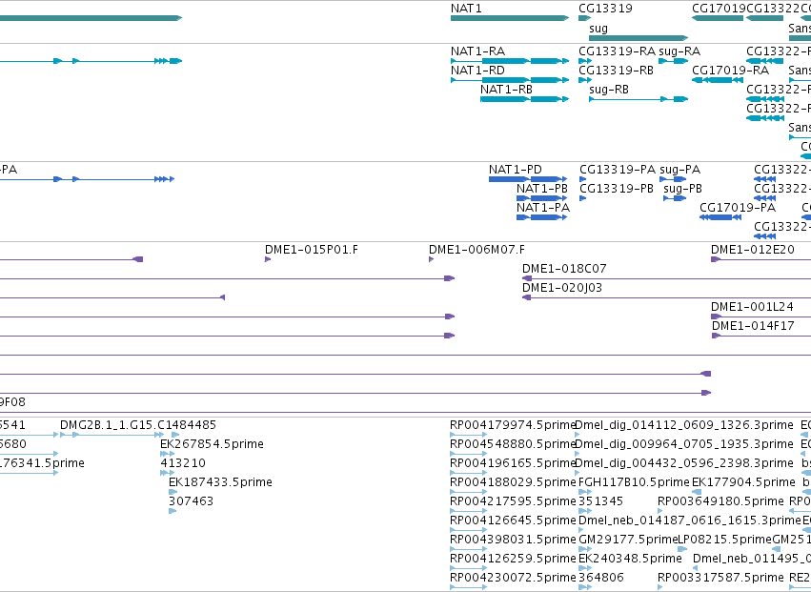Screen dimensions: 811x592
Task: Click the RP003649180.5prime EST label
Action: (720, 501)
